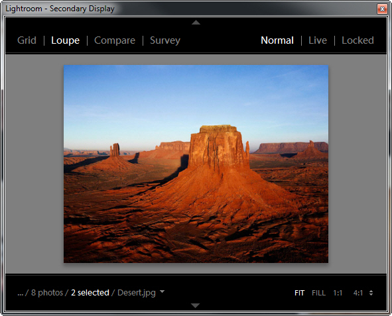
Task: Open zoom level stepper arrows next to 4:1
Action: [x=371, y=293]
